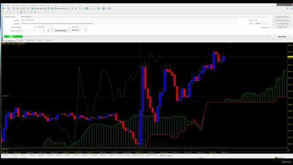Open the Au date picker arrow
The image size is (293, 165).
pos(86,27)
